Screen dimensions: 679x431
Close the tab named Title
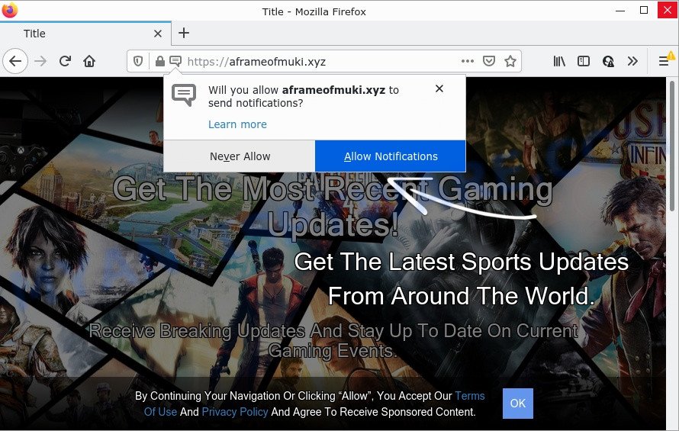click(158, 34)
